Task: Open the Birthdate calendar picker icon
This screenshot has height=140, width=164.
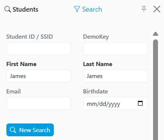Action: [140, 103]
